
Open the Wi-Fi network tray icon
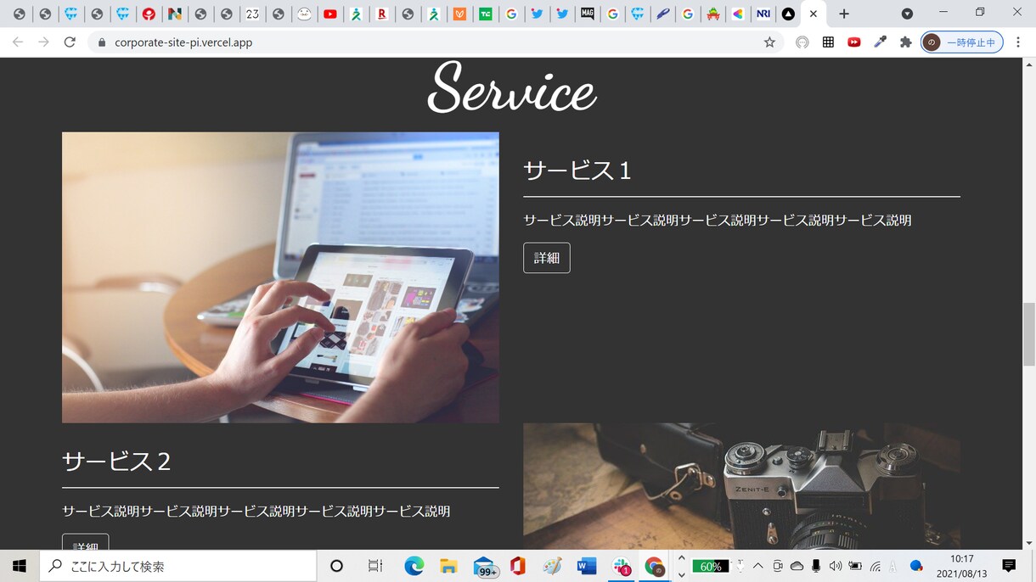(876, 566)
